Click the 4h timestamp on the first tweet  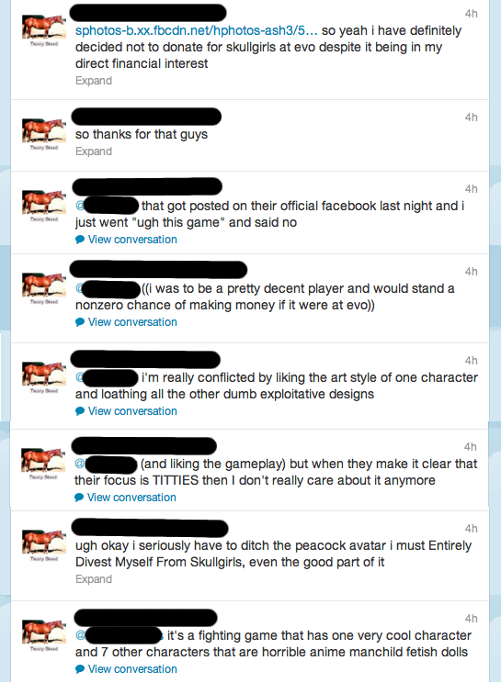471,14
